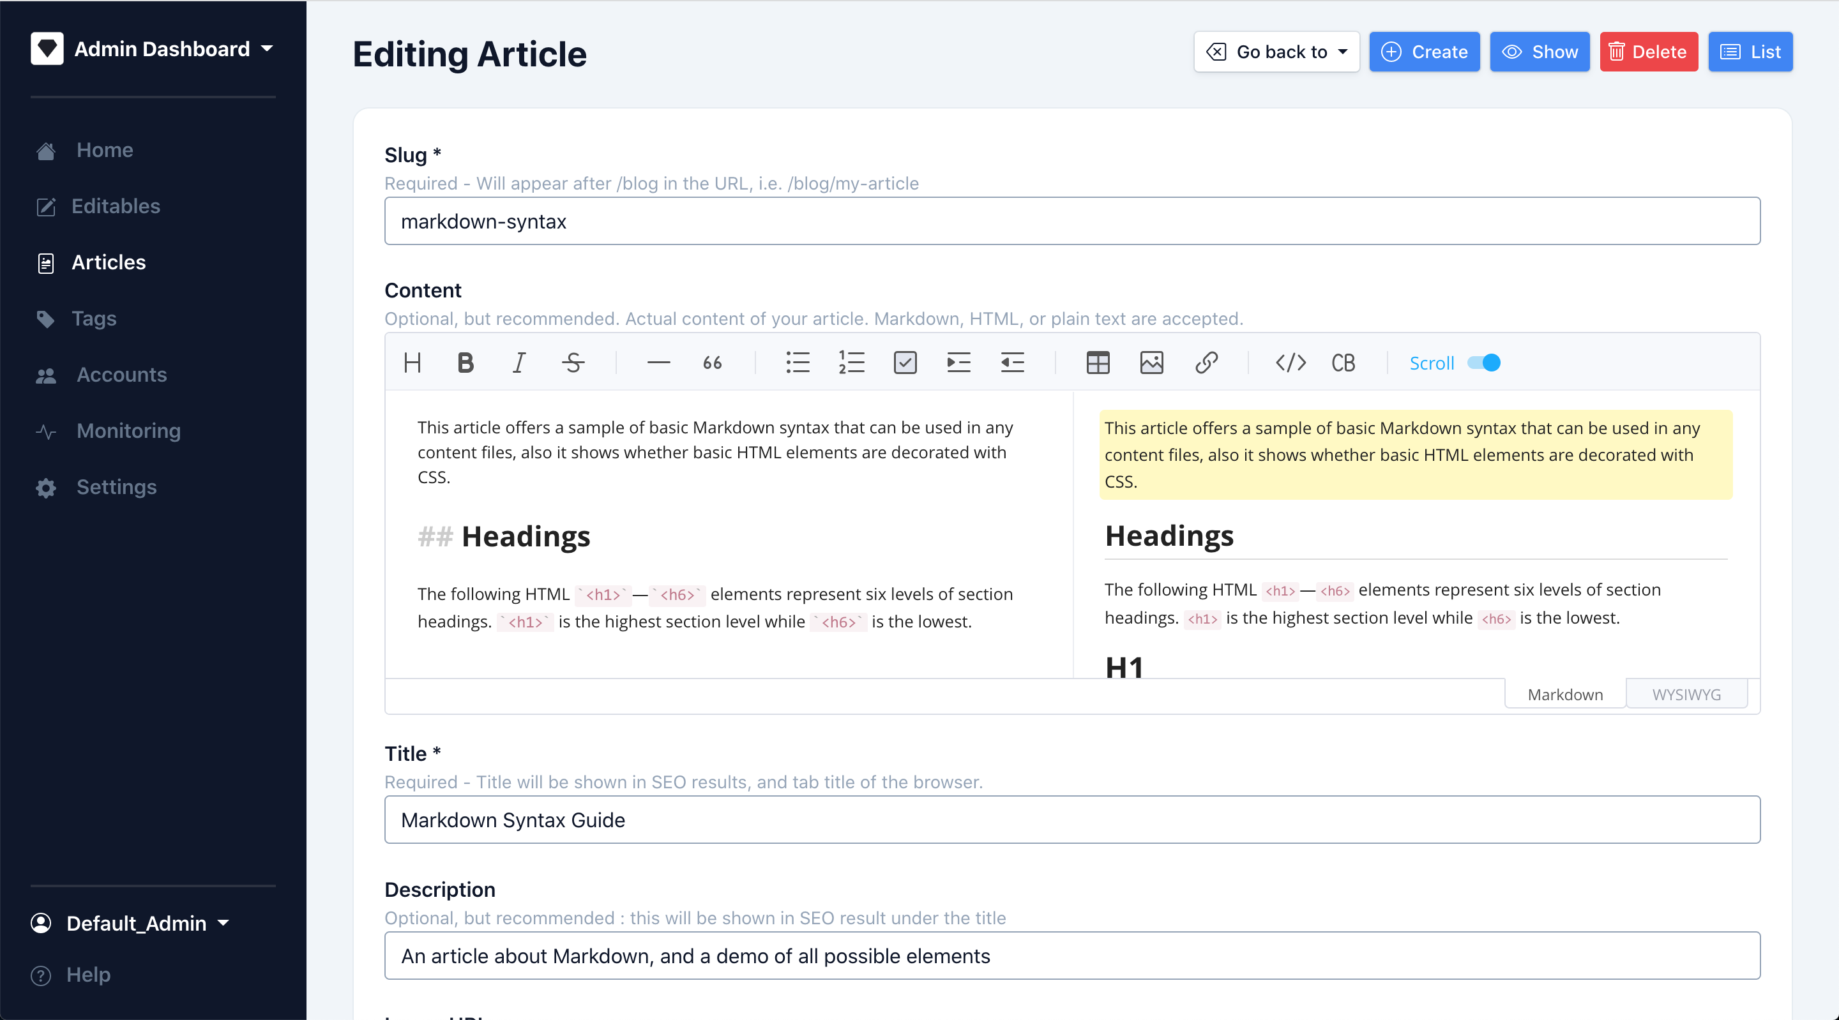Select Articles in the sidebar
The image size is (1839, 1020).
pos(109,263)
